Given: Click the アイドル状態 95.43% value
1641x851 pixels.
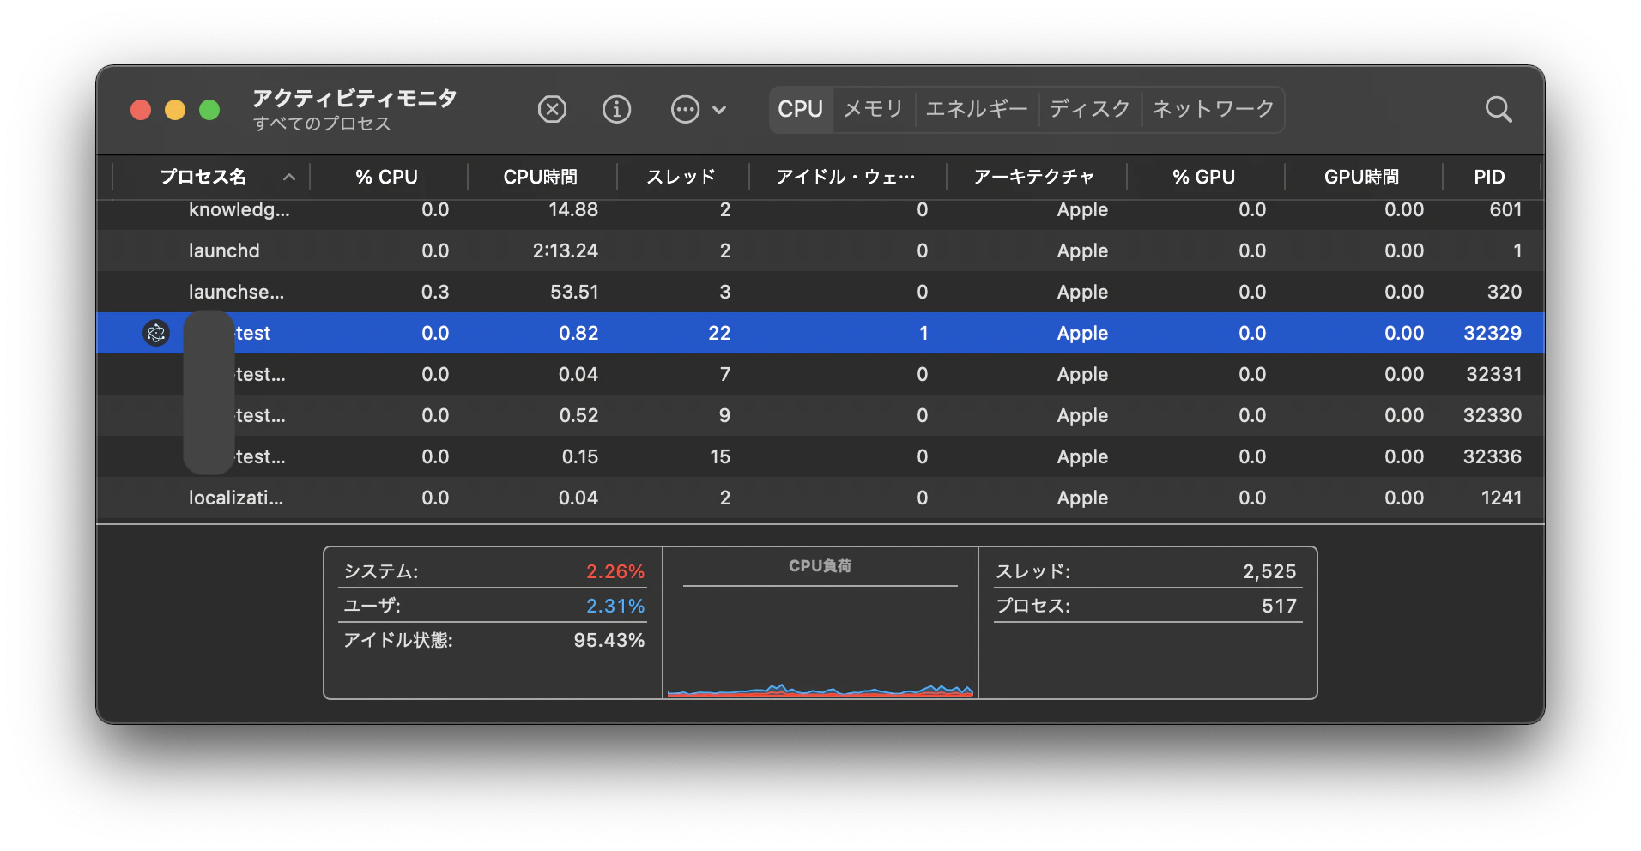Looking at the screenshot, I should coord(609,640).
